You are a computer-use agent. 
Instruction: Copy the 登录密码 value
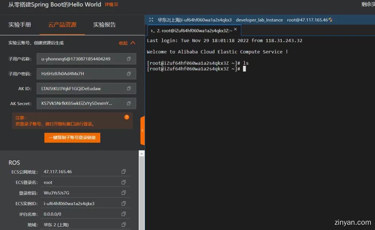pyautogui.click(x=123, y=193)
